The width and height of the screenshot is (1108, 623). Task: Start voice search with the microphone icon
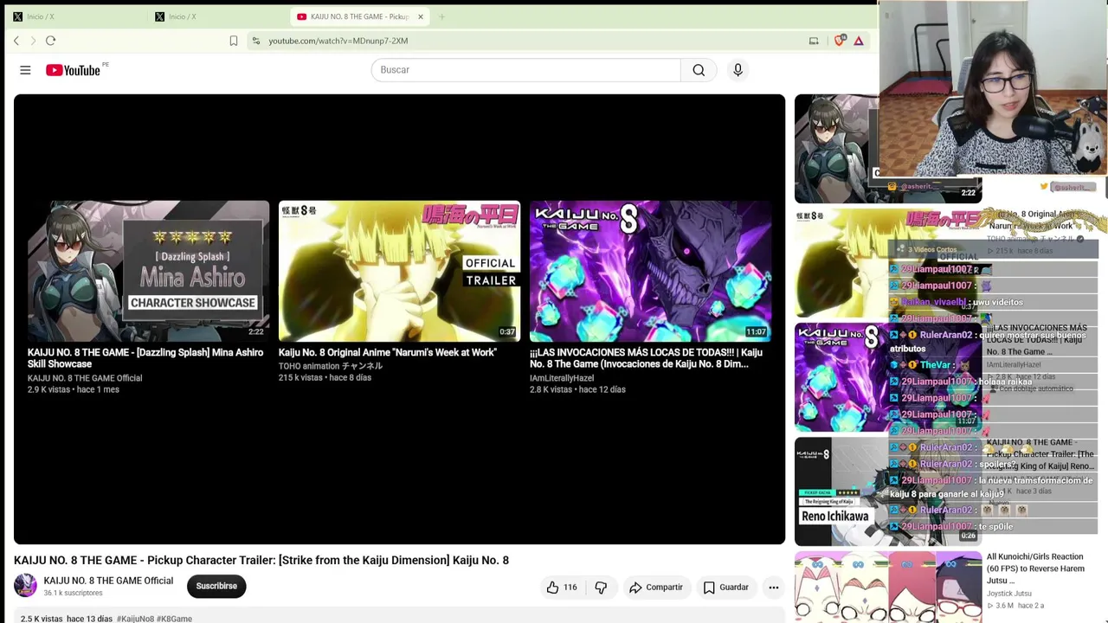point(738,70)
